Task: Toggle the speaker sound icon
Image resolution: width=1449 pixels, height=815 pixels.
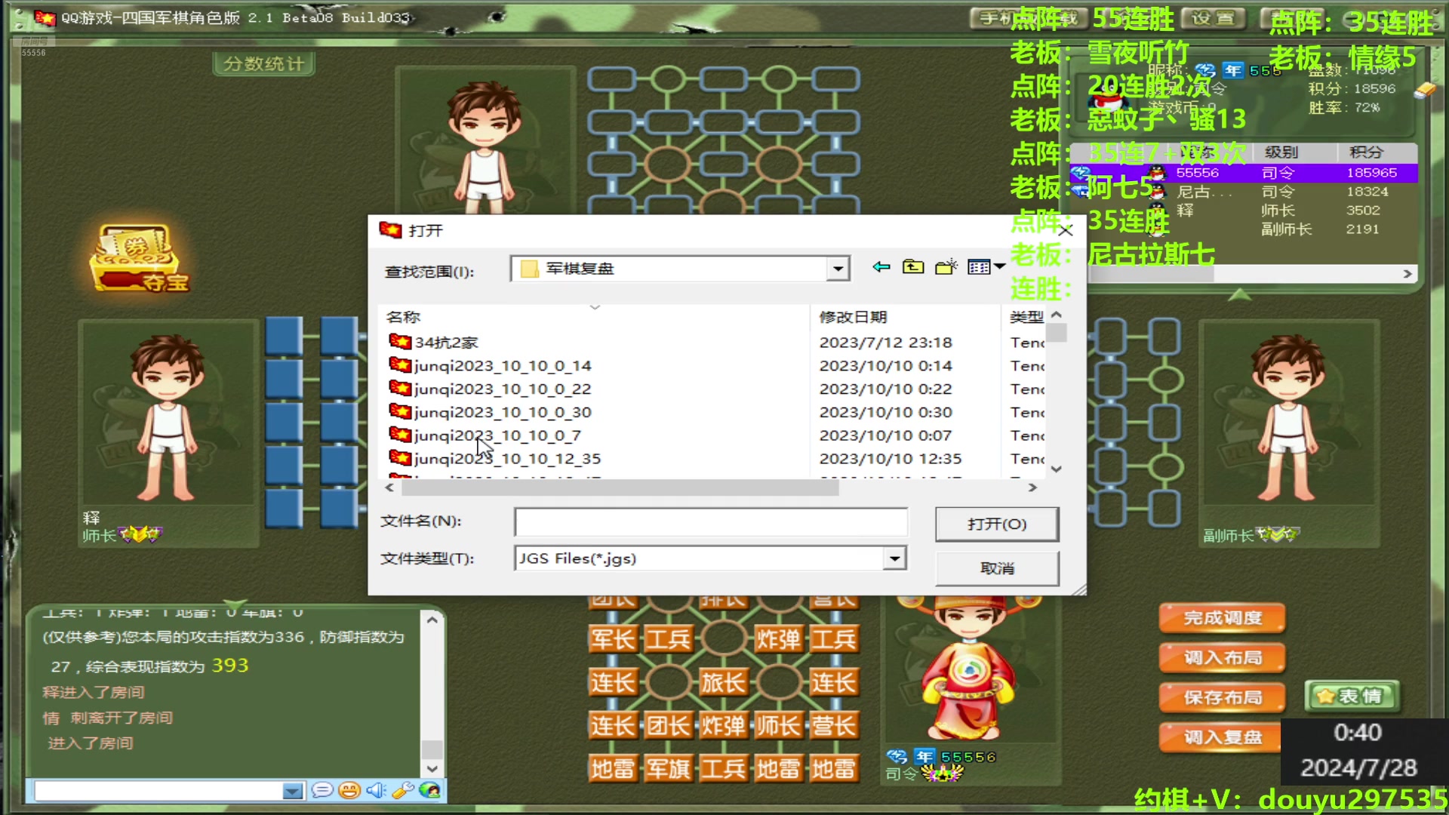Action: tap(376, 791)
